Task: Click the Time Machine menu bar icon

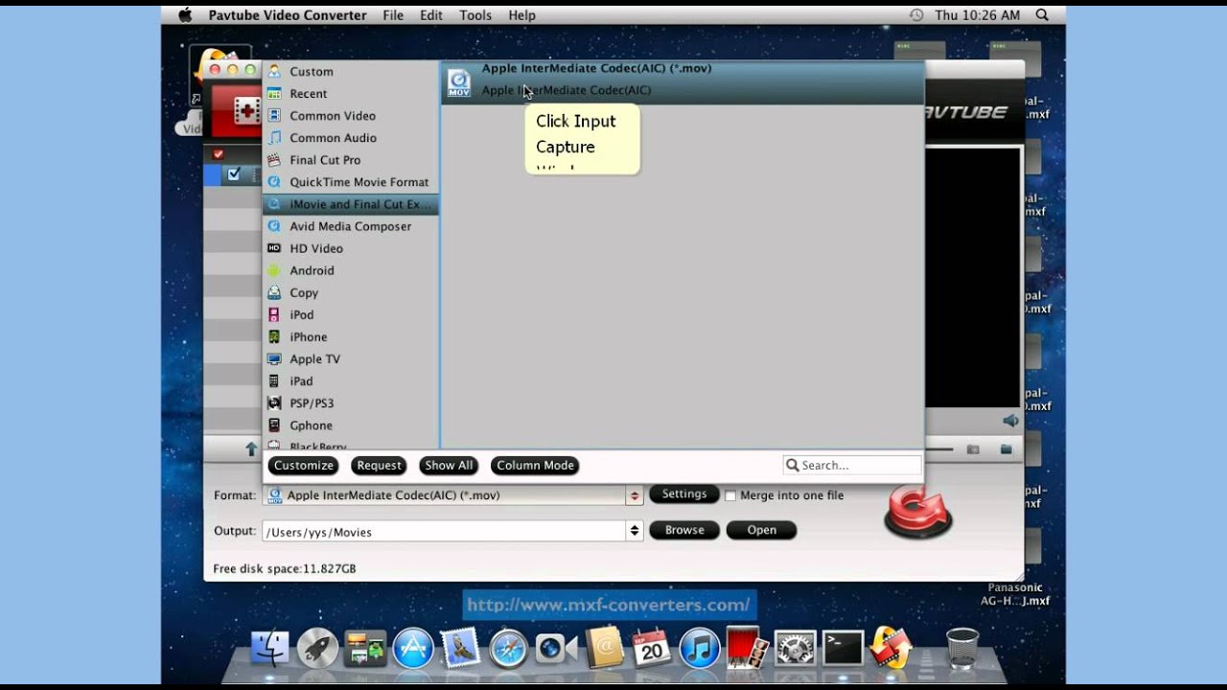Action: pyautogui.click(x=916, y=15)
